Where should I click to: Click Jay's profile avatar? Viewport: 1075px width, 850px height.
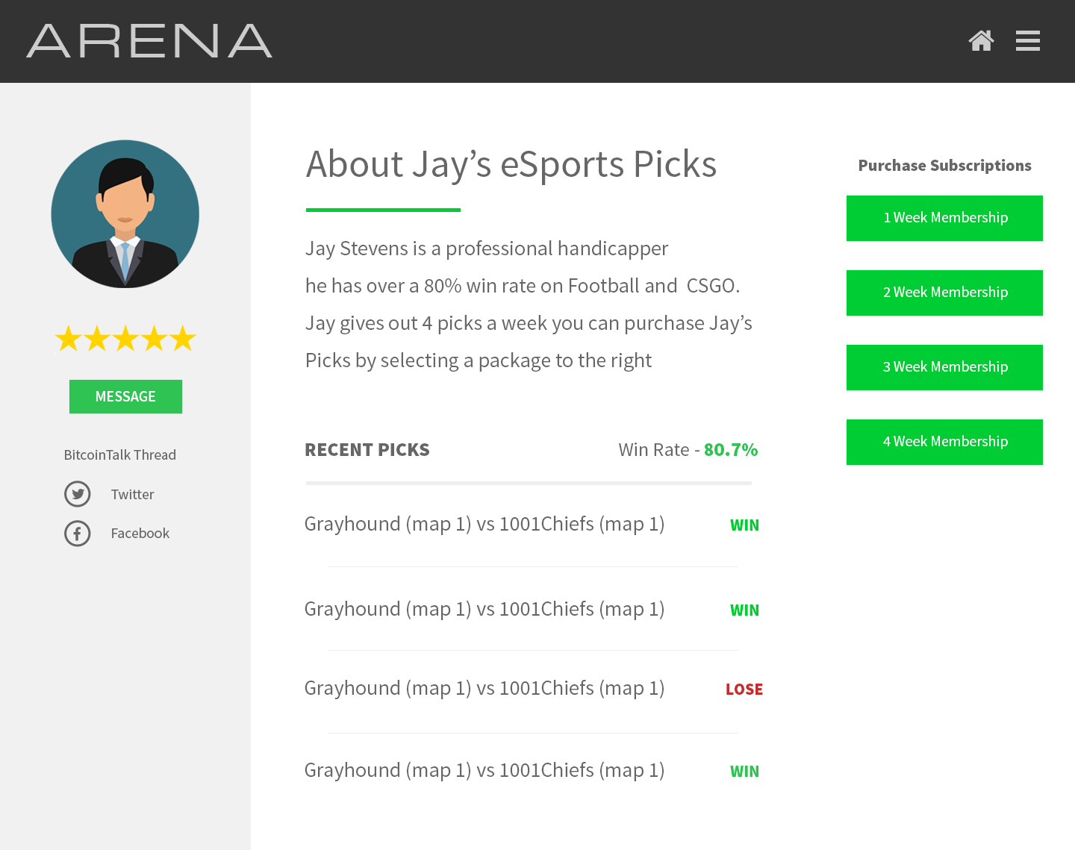pyautogui.click(x=125, y=214)
